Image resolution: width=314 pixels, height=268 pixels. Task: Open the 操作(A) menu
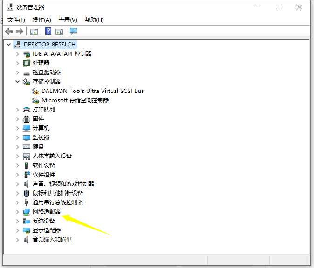(41, 20)
